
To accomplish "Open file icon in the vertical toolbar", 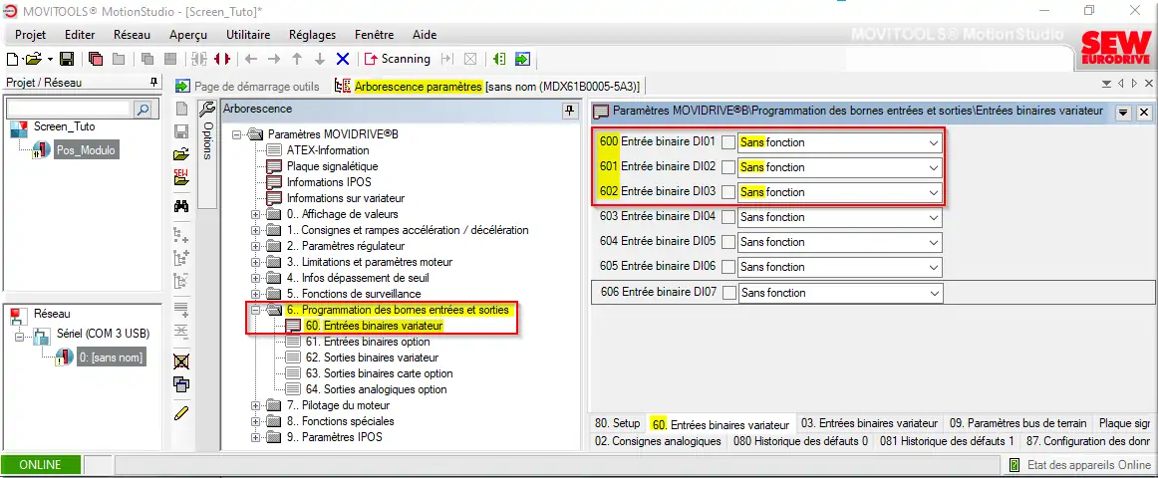I will click(181, 154).
